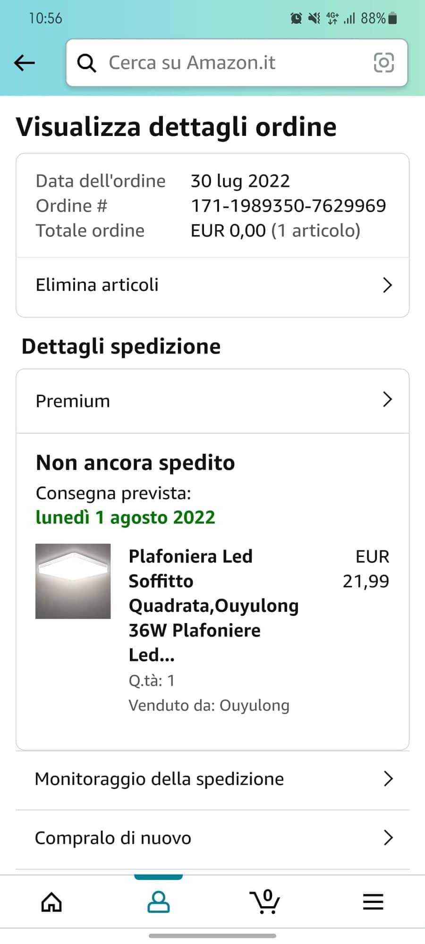The width and height of the screenshot is (425, 944).
Task: Go to Home tab icon
Action: click(51, 902)
